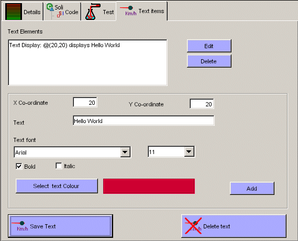Click the Hello World text input field

click(x=144, y=120)
